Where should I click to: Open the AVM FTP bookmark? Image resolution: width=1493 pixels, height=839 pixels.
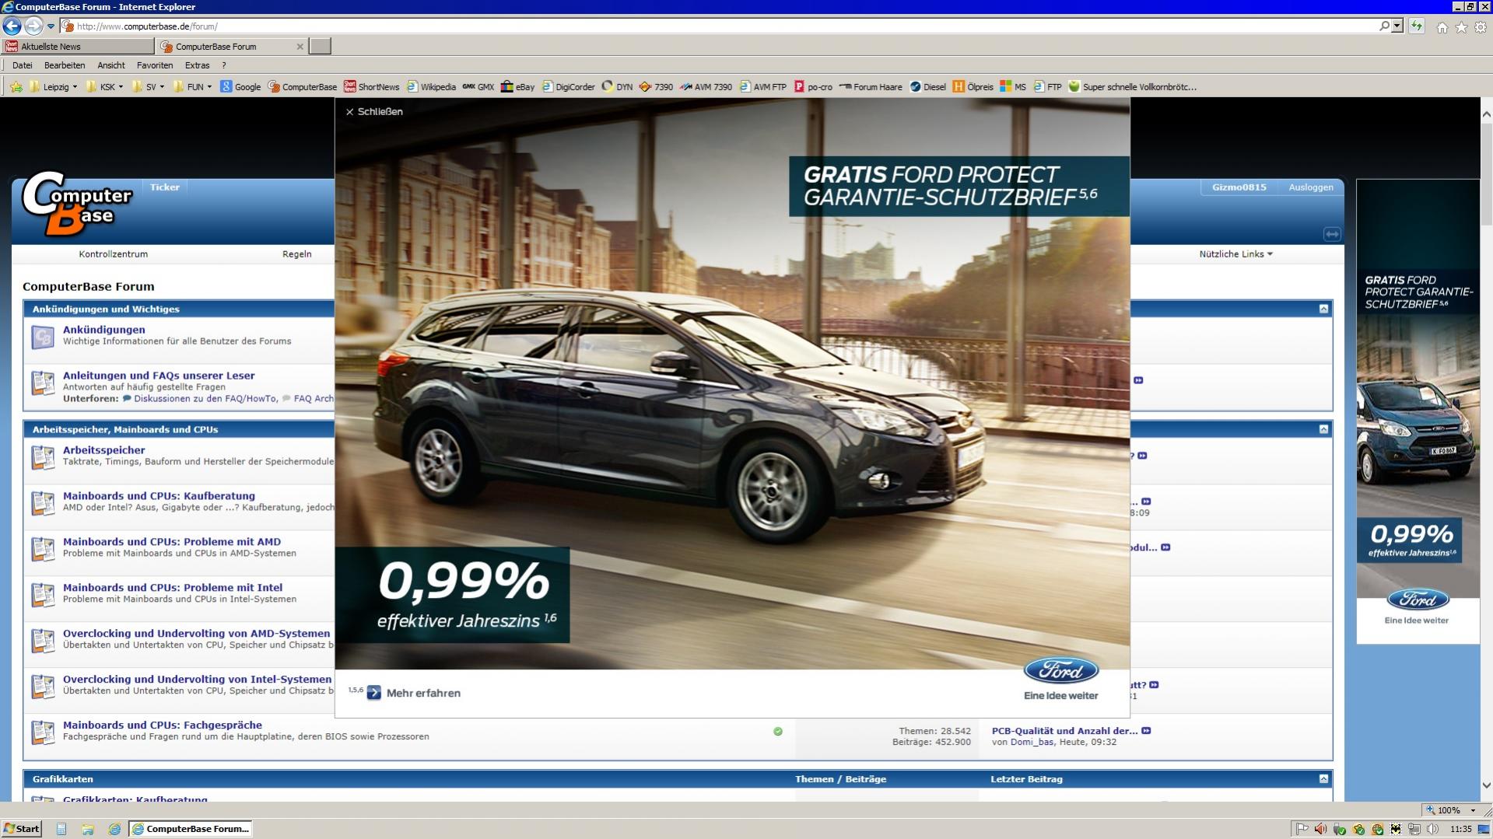click(x=762, y=87)
